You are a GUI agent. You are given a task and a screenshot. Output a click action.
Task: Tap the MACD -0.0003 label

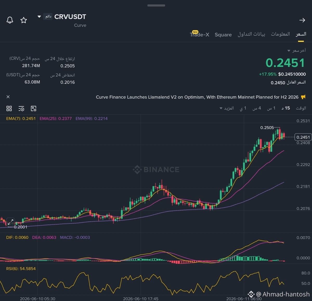[75, 237]
